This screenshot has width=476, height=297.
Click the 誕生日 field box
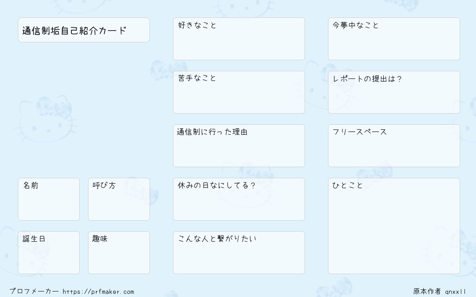coord(49,253)
